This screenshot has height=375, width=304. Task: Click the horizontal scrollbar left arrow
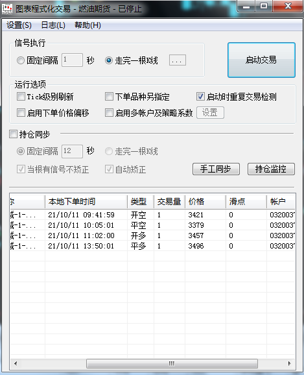pyautogui.click(x=16, y=363)
